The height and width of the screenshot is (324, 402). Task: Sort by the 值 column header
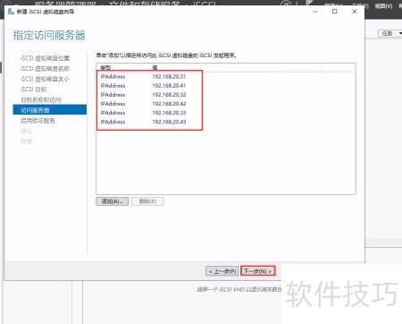point(155,67)
